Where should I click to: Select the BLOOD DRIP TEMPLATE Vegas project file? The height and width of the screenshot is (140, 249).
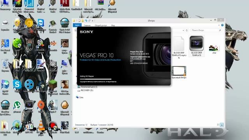pyautogui.click(x=196, y=46)
